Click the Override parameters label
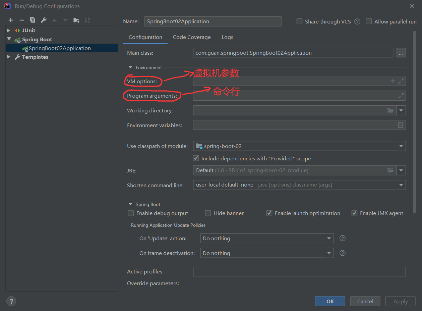Viewport: 422px width, 311px height. tap(153, 283)
